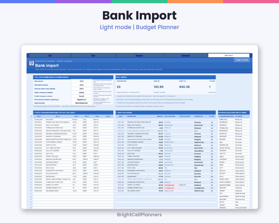Select the Amount column Col 3 cell

(82, 89)
